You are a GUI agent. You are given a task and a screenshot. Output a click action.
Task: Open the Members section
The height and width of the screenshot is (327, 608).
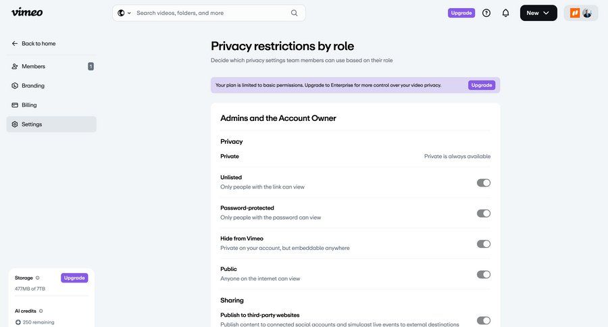(51, 66)
